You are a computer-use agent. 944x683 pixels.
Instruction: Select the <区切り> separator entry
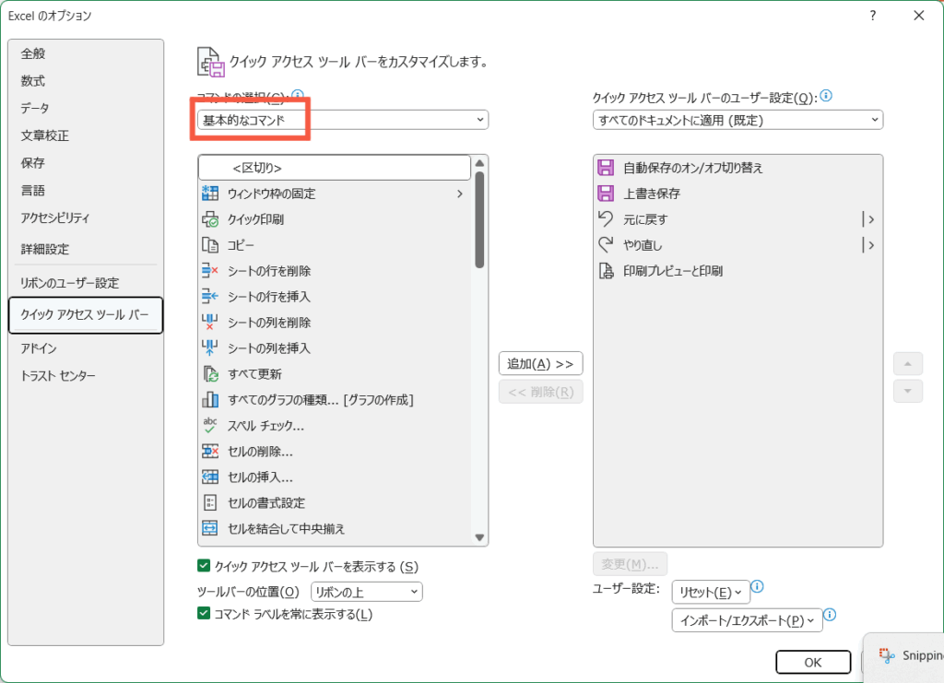tap(334, 168)
